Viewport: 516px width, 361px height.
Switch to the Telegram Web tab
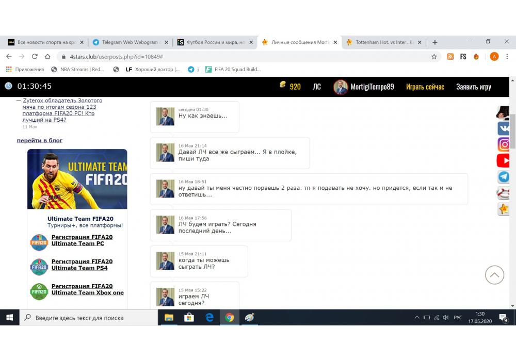tap(130, 42)
